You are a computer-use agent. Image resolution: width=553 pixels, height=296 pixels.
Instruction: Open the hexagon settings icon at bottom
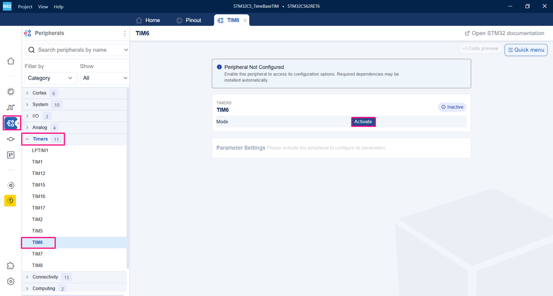[11, 281]
